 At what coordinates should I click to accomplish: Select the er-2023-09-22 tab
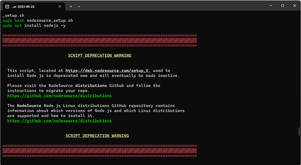click(x=34, y=7)
